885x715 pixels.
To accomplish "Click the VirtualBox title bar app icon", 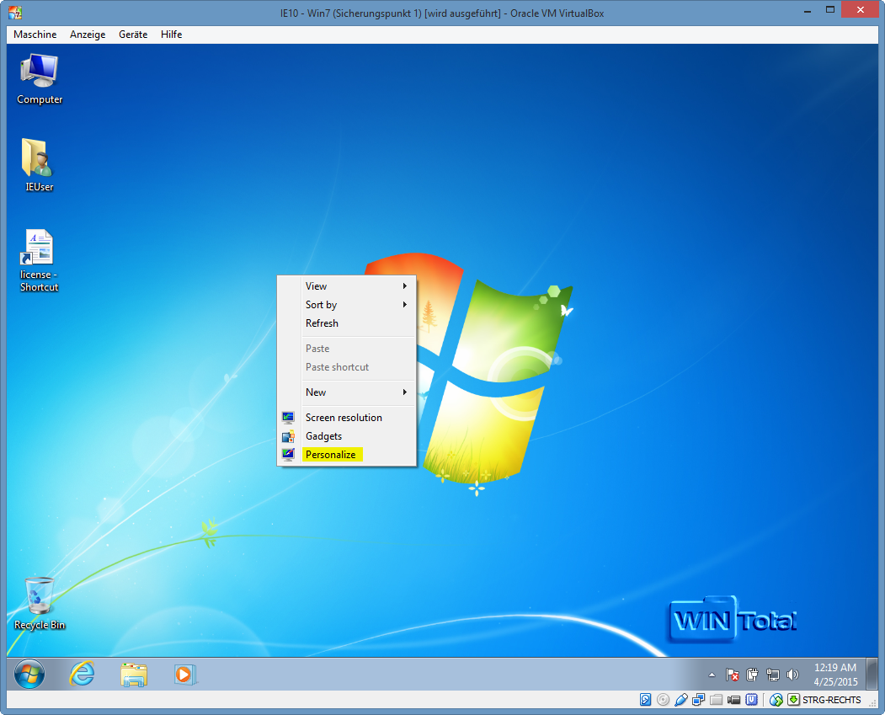I will point(15,13).
